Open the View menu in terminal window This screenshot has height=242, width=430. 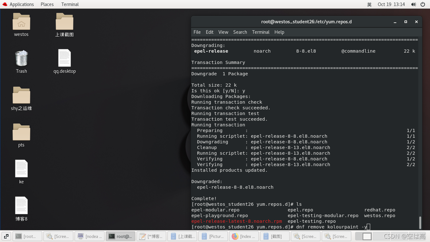pos(223,32)
